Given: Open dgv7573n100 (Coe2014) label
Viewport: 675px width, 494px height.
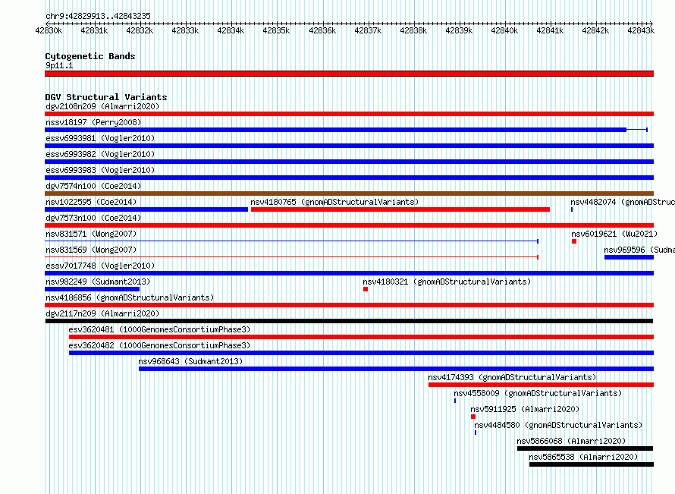Looking at the screenshot, I should 93,218.
